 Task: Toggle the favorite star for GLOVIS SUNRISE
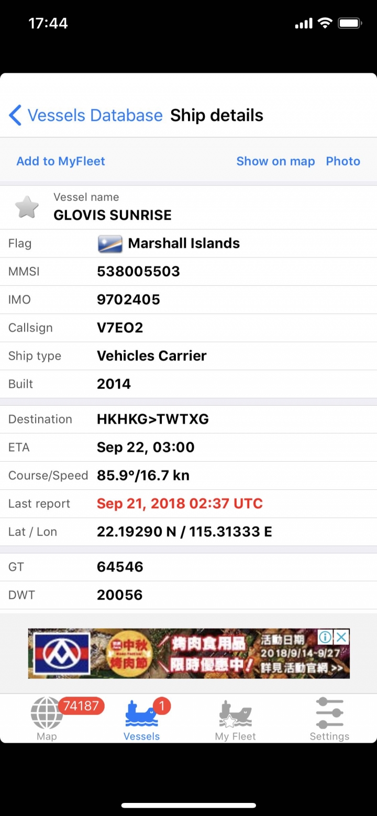(x=27, y=207)
